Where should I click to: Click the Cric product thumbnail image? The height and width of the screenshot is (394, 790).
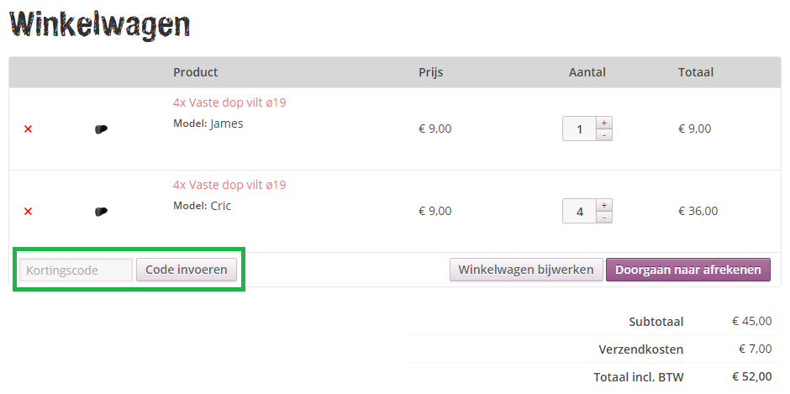(x=101, y=212)
